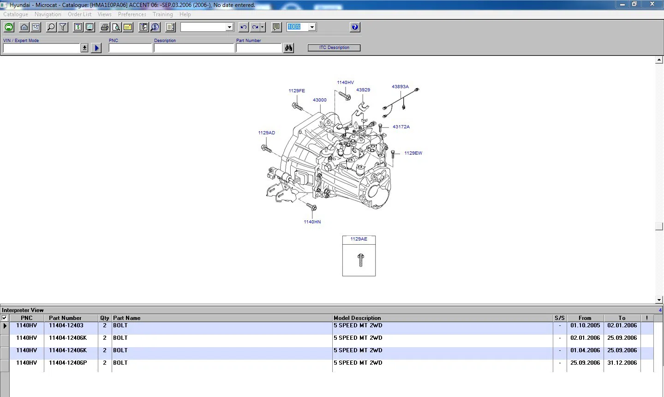Viewport: 664px width, 397px height.
Task: Apply the funnel filter tool
Action: (63, 27)
